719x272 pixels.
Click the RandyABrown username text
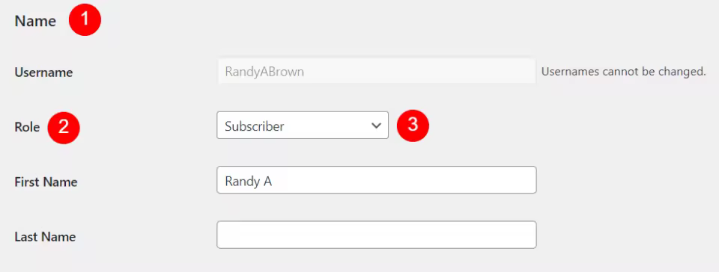click(x=264, y=72)
